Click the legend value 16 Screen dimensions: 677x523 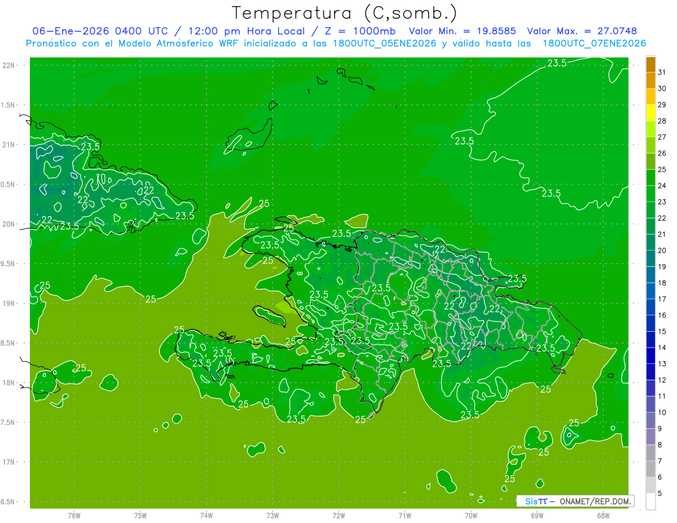coord(662,315)
